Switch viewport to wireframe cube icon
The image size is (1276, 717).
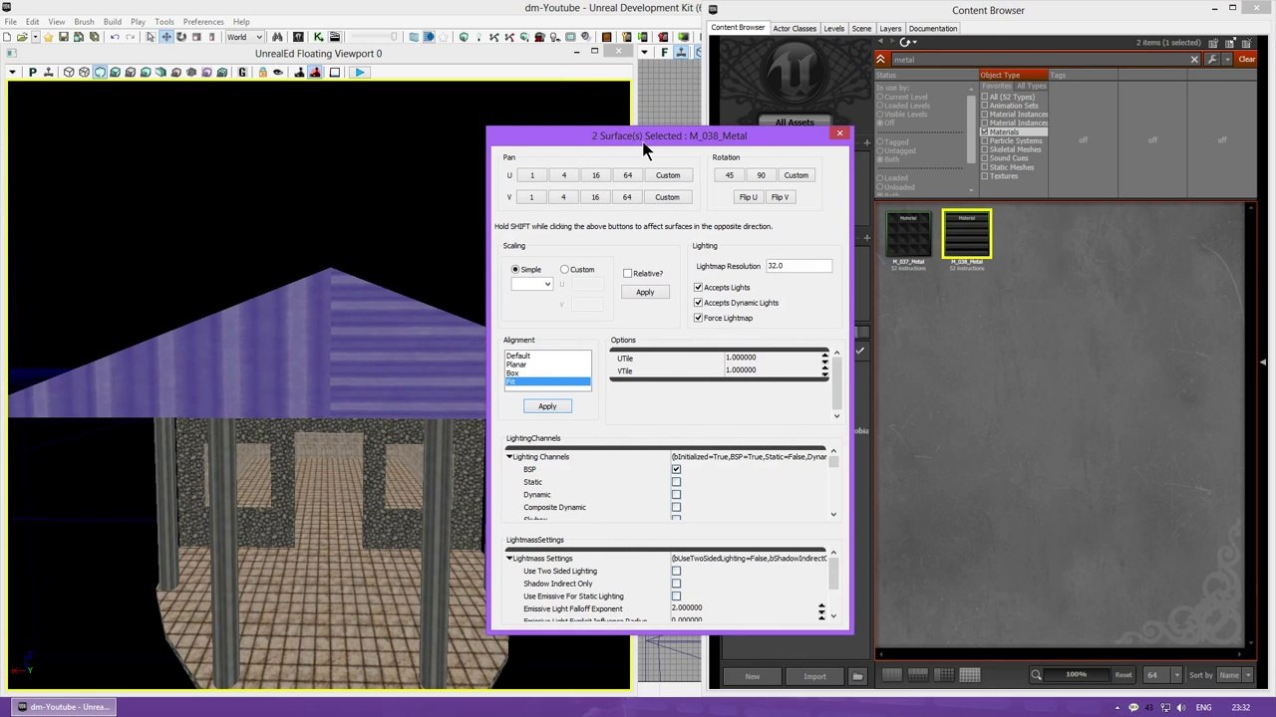(x=68, y=72)
